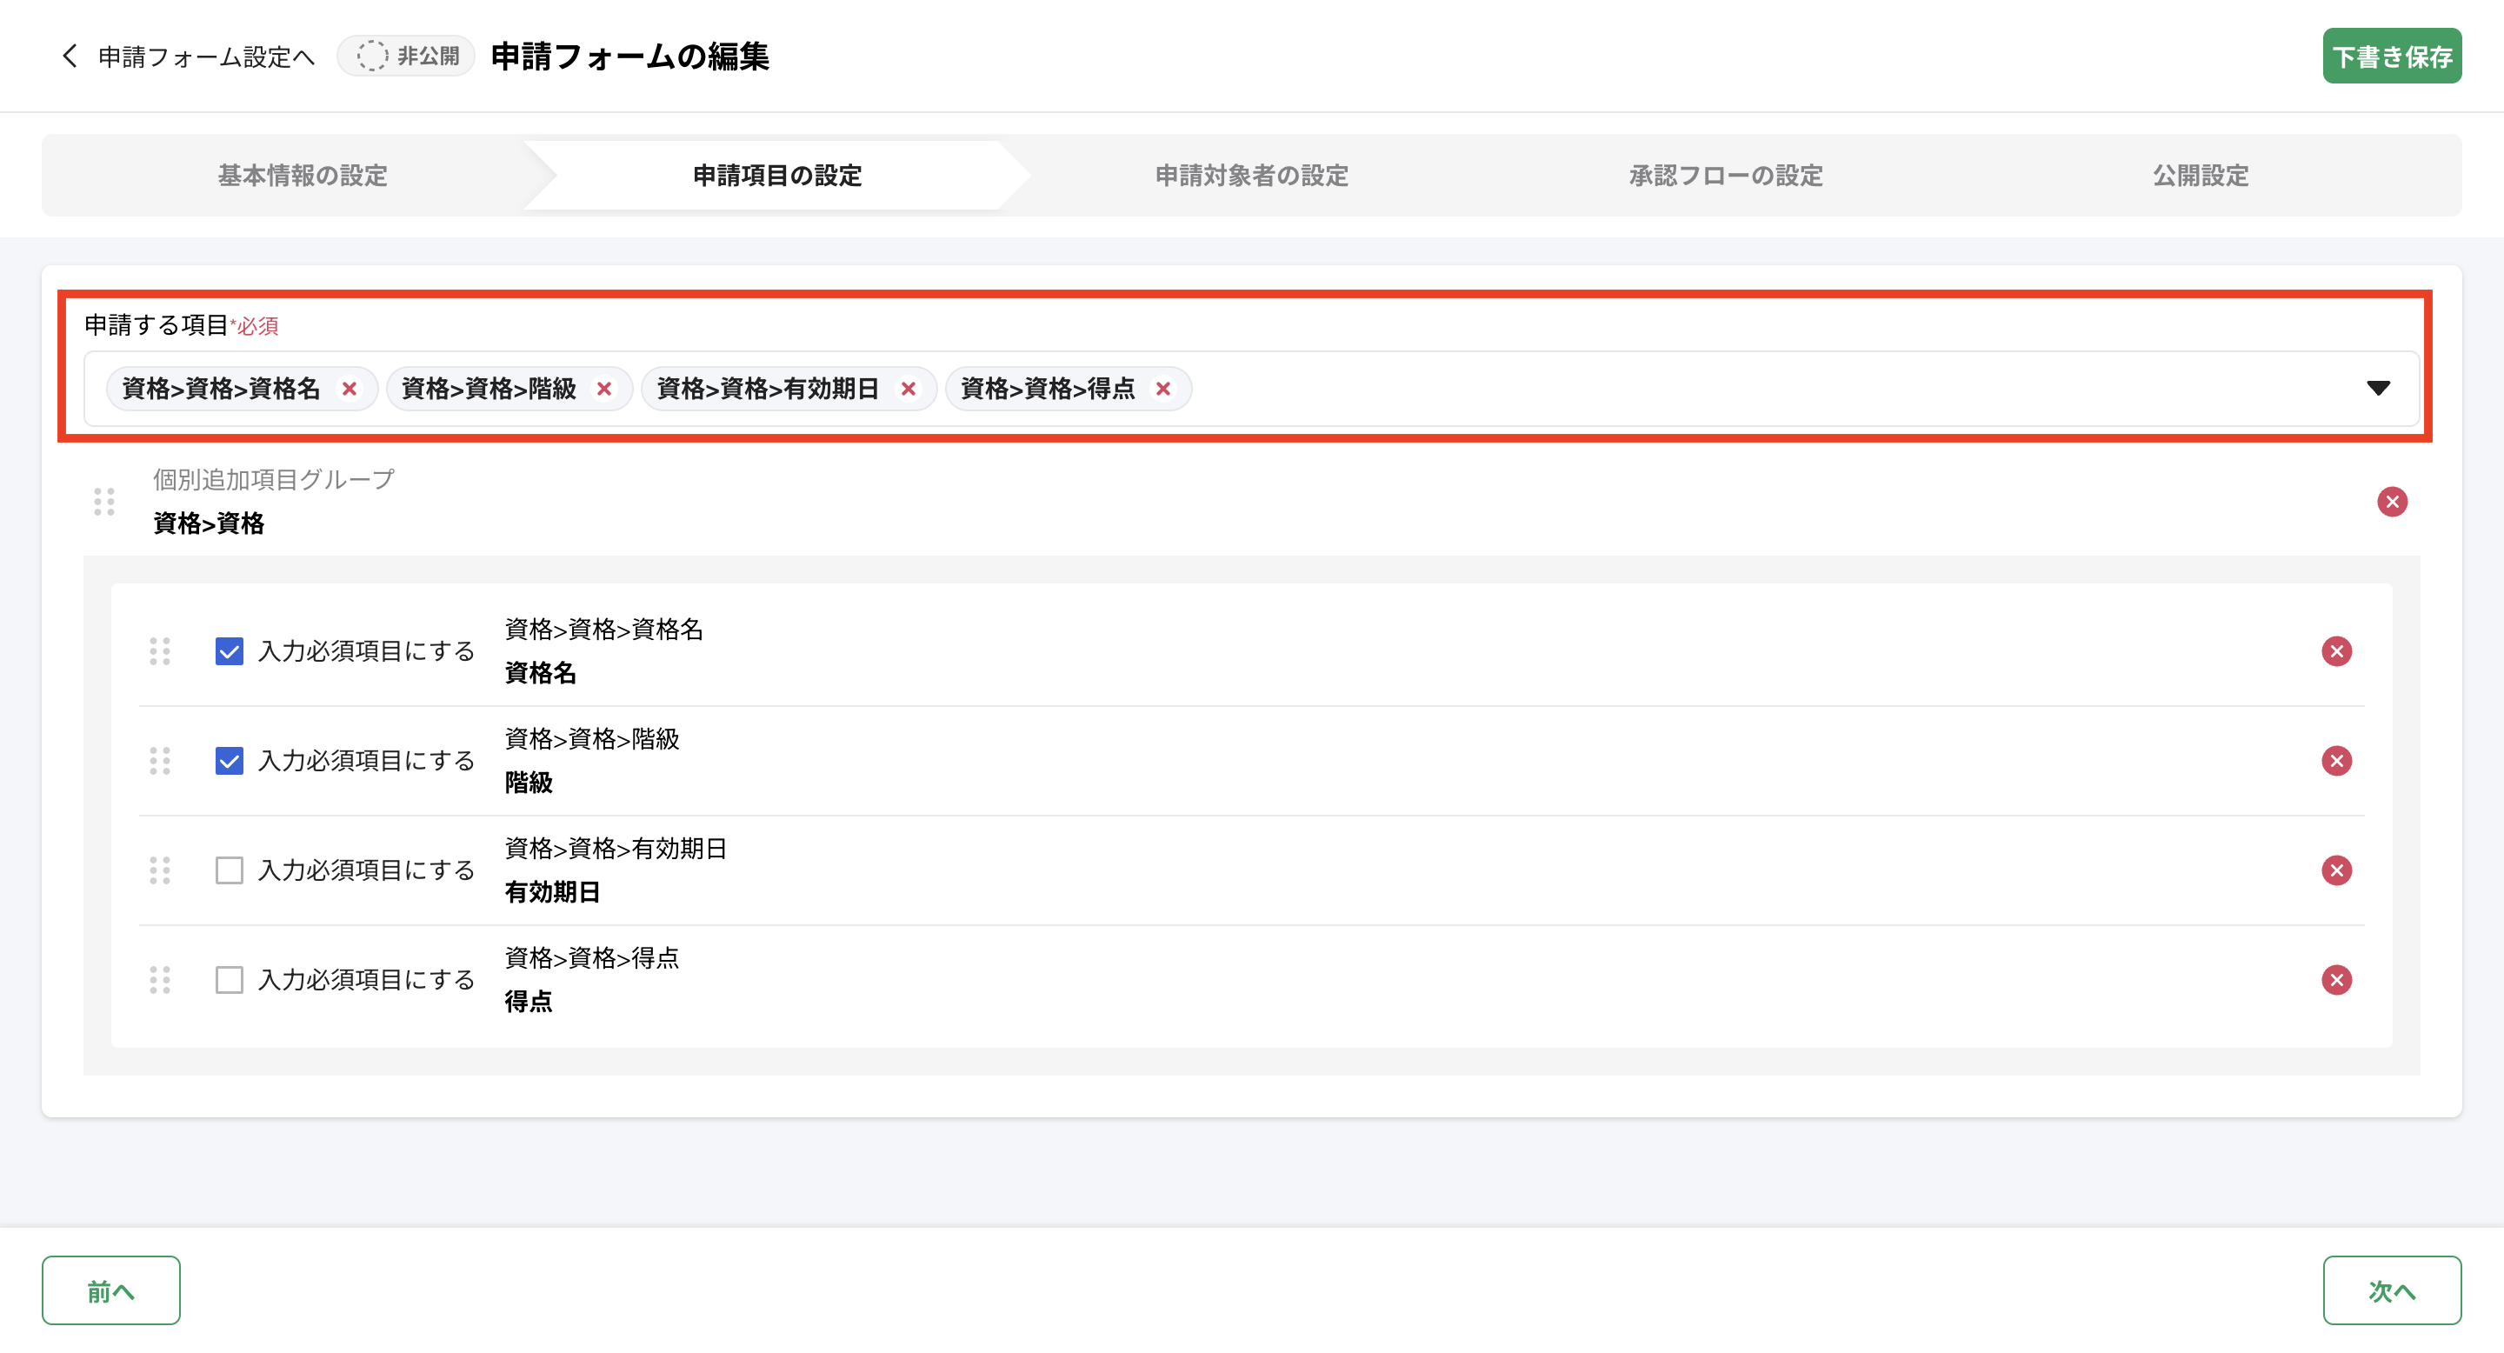Delete the 資格名 row using red x

click(2336, 651)
